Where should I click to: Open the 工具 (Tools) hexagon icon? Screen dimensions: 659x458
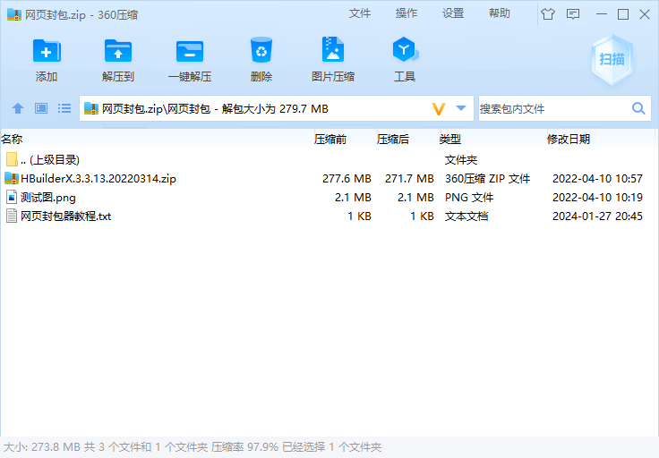pos(405,49)
